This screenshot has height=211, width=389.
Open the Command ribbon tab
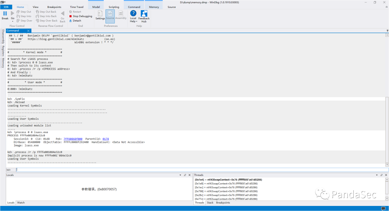pyautogui.click(x=134, y=7)
